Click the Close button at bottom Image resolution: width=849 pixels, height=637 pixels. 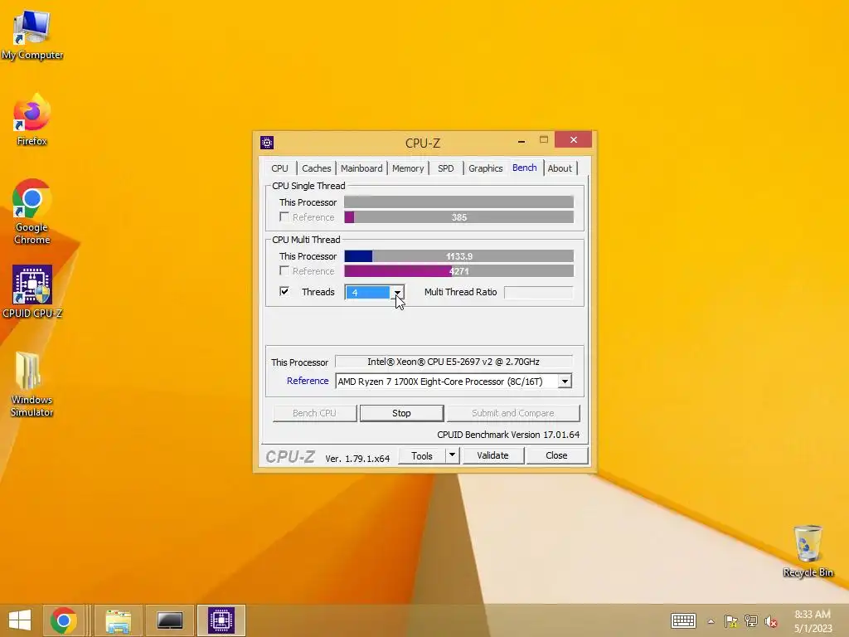tap(556, 456)
